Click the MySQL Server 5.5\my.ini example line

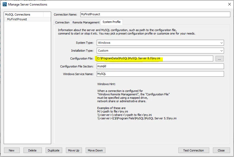click(x=137, y=118)
